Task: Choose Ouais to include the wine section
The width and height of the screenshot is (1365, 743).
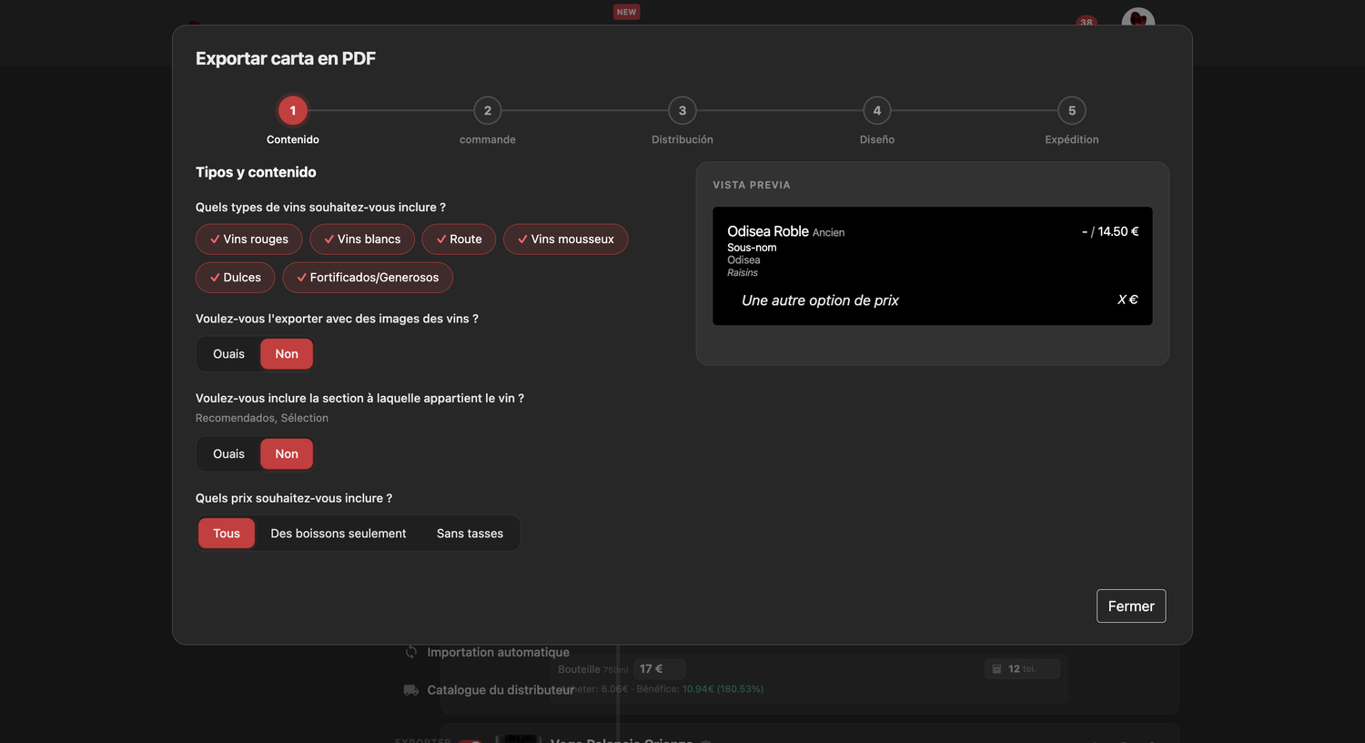Action: pos(228,454)
